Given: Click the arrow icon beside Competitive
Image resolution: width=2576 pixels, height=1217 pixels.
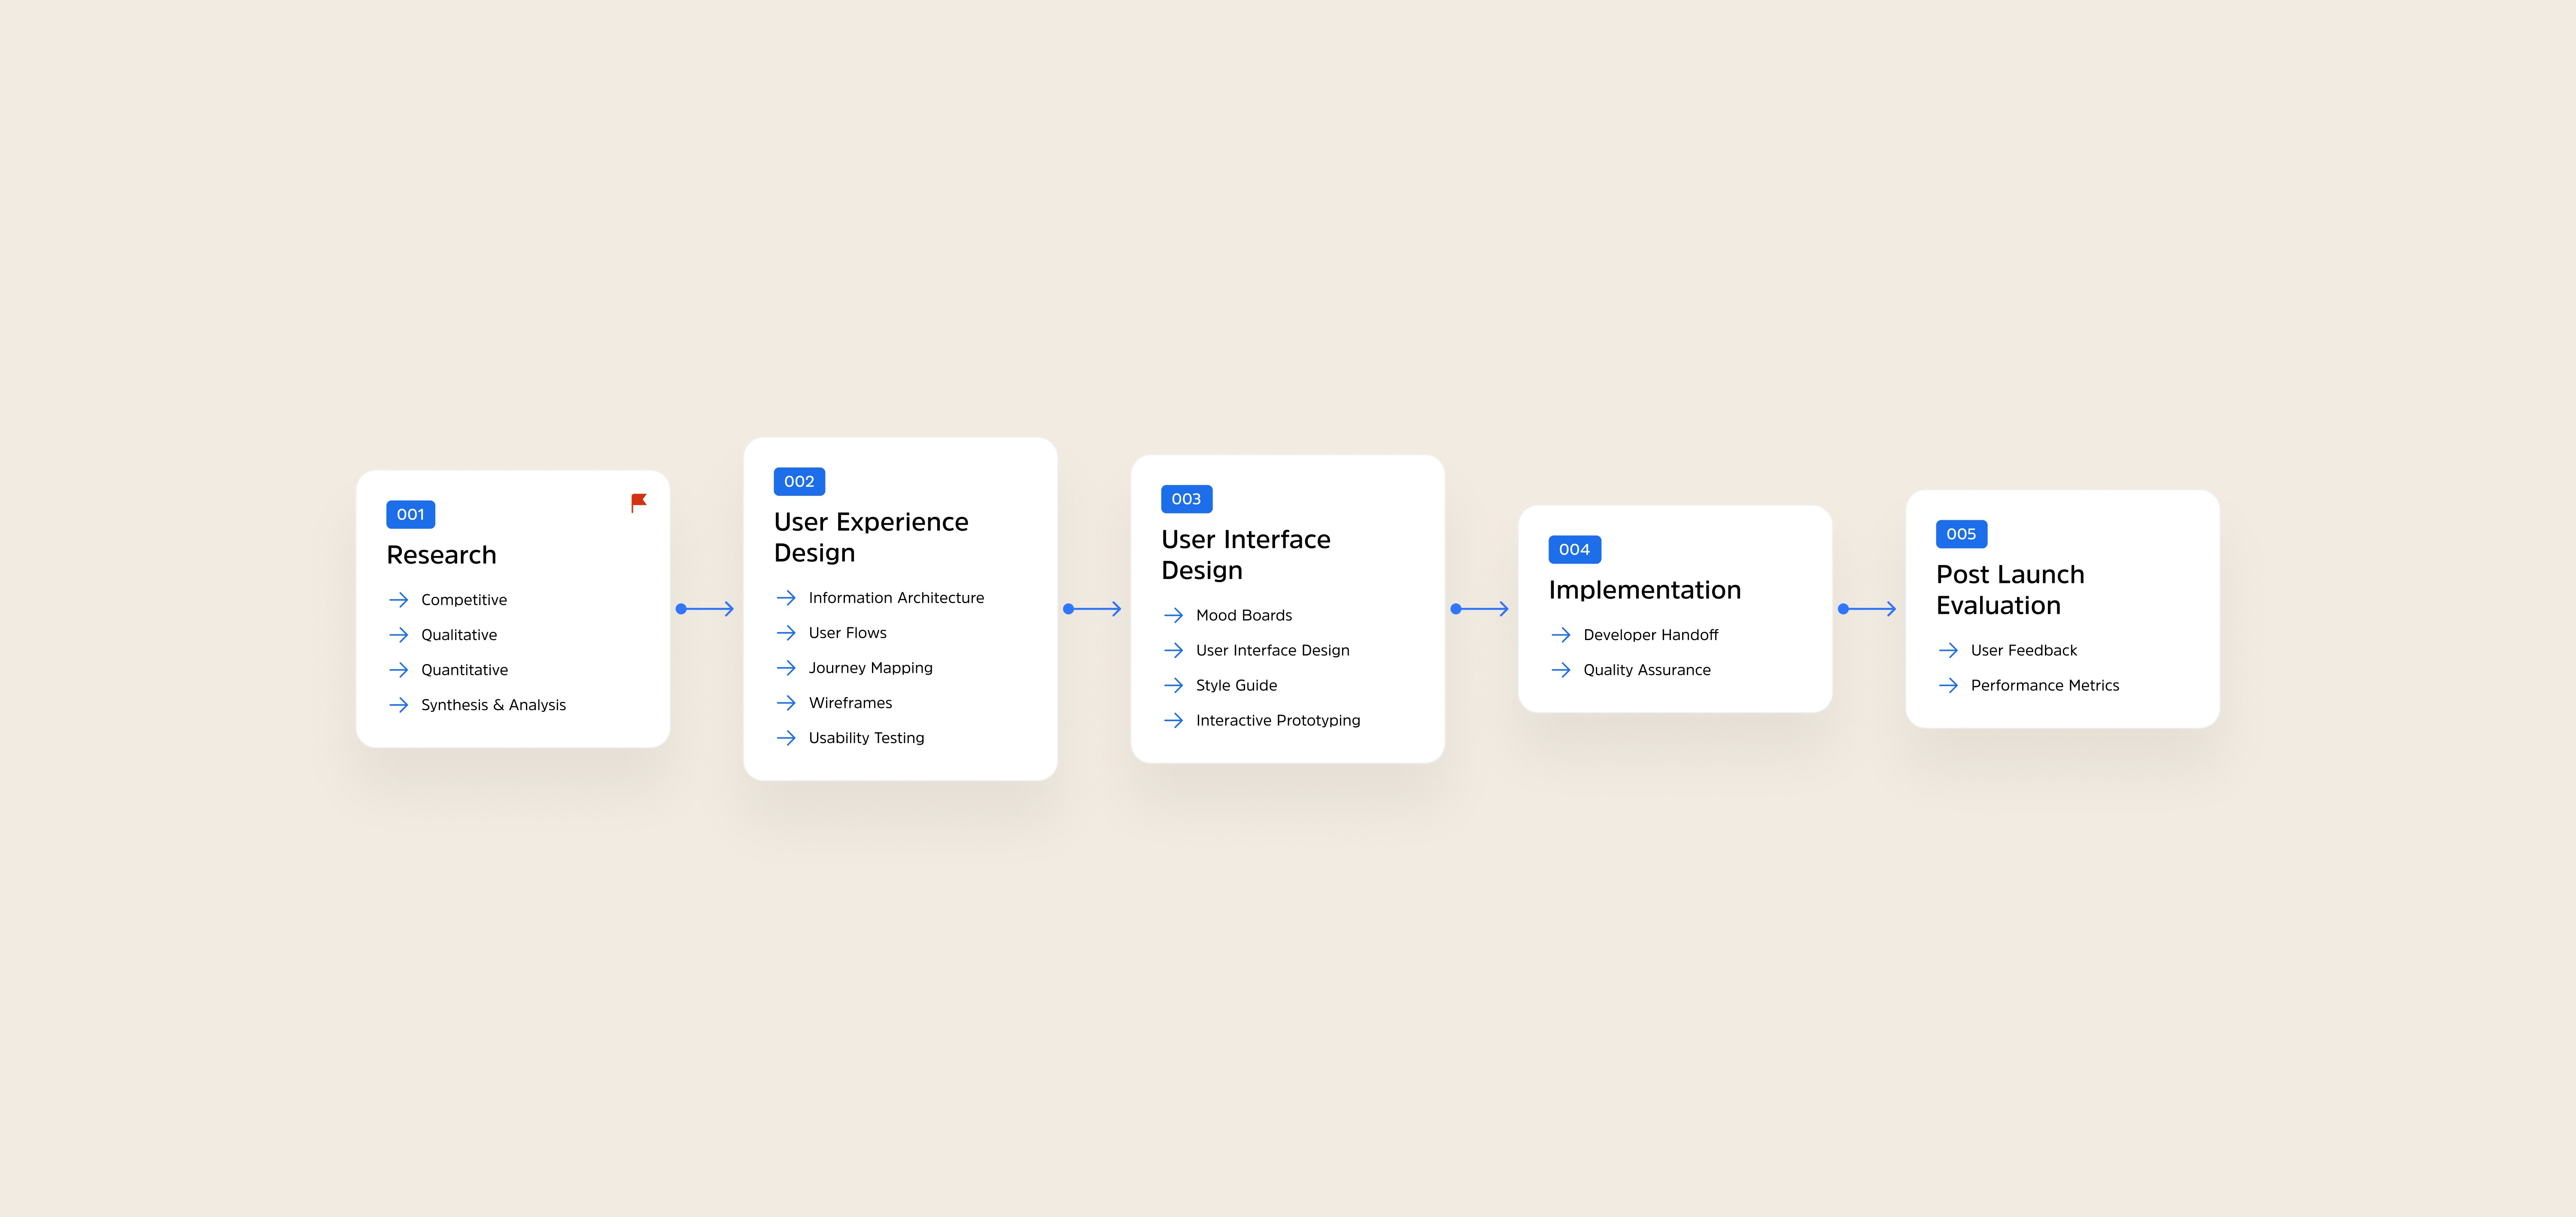Looking at the screenshot, I should pos(398,600).
